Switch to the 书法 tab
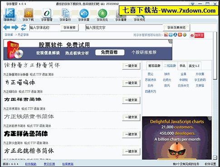Viewport: 220px width, 167px height. (182, 66)
